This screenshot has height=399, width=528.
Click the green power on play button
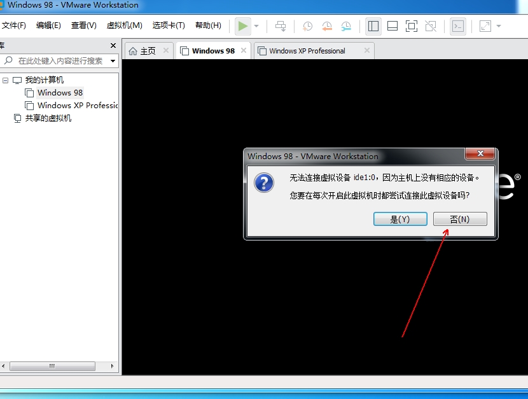(243, 26)
